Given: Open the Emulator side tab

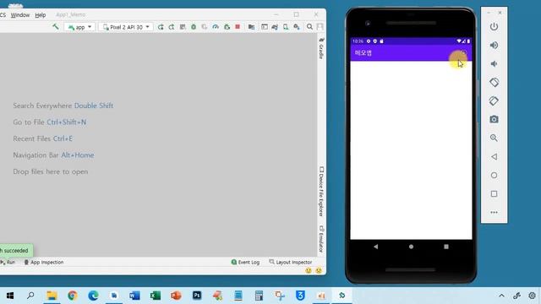Looking at the screenshot, I should [321, 239].
